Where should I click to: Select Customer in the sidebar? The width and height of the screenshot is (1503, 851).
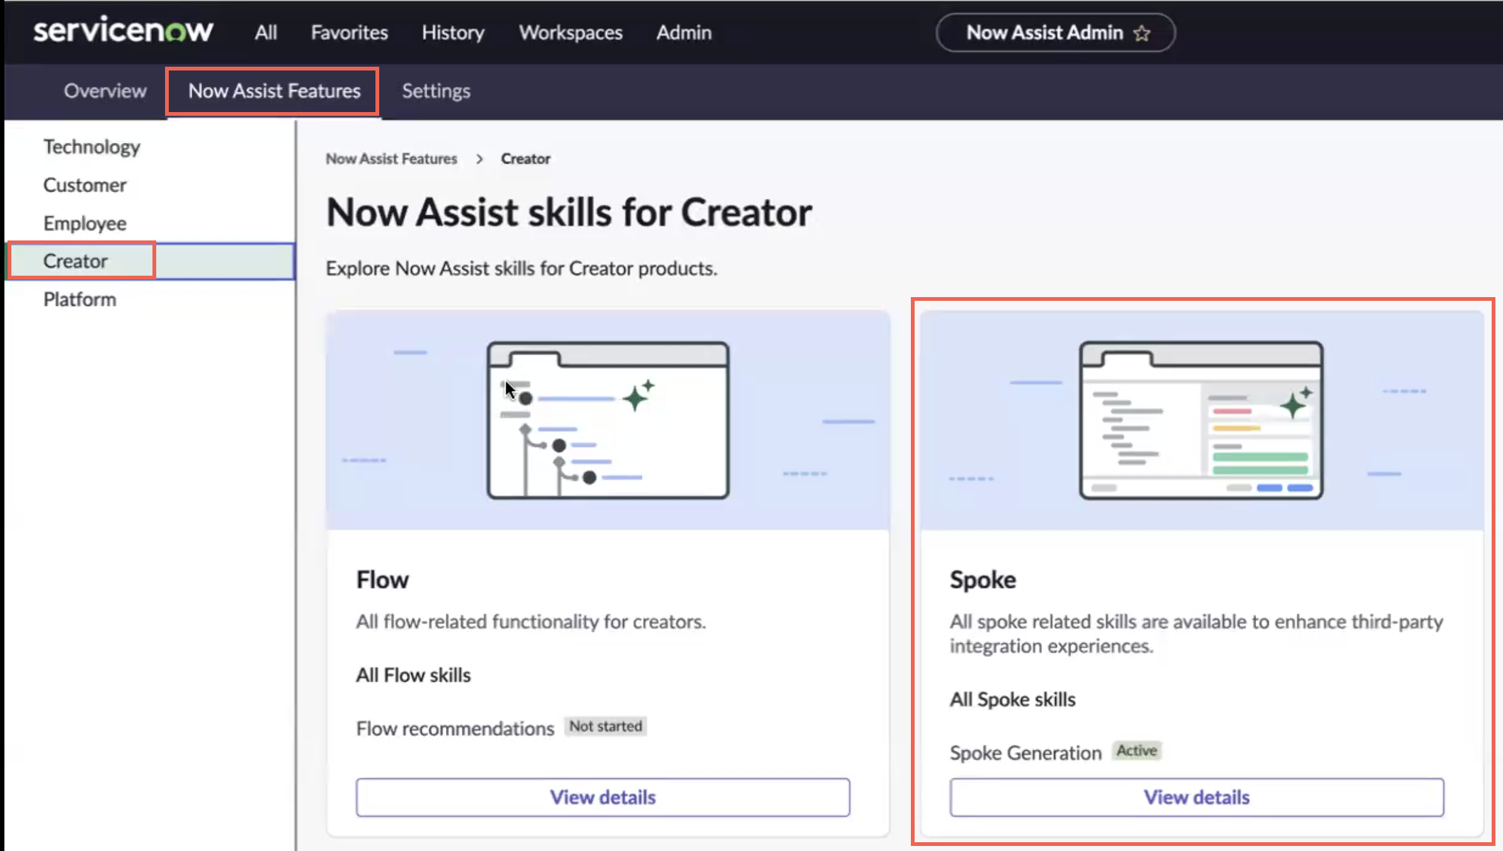tap(85, 185)
